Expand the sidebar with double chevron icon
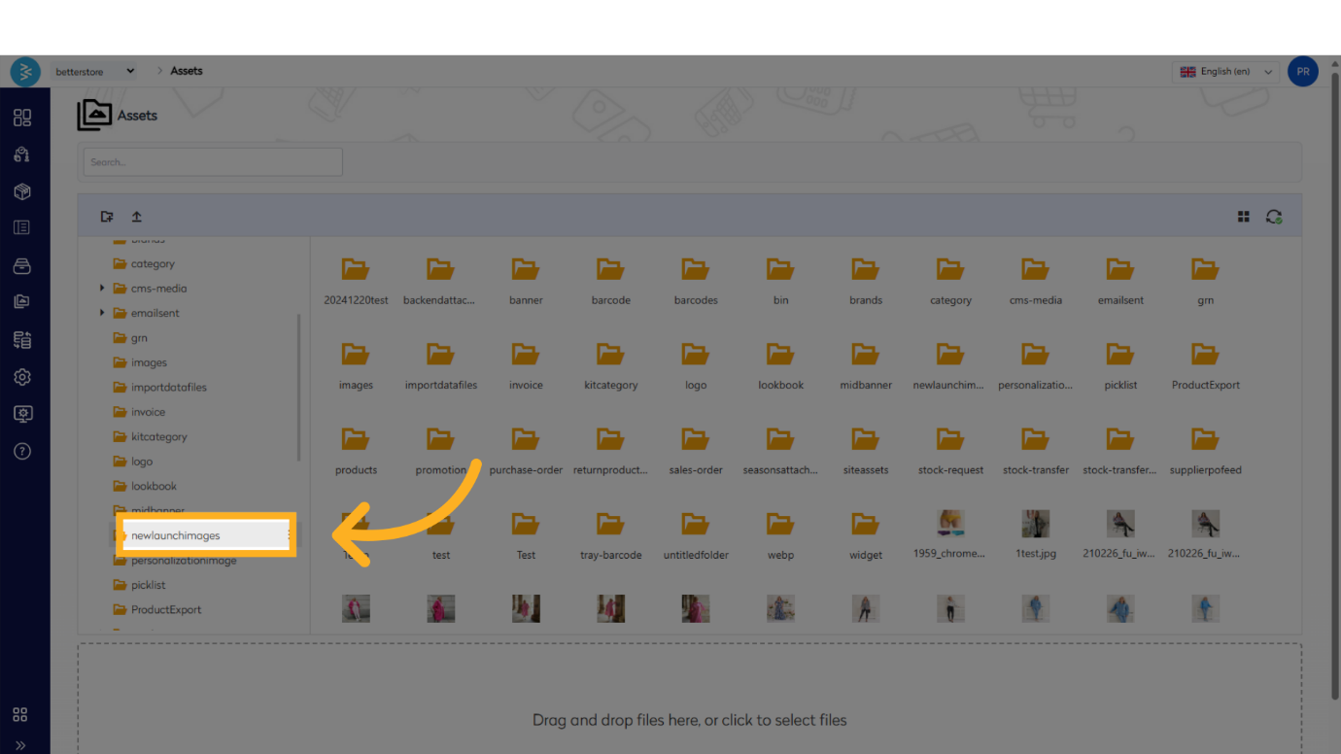 point(20,745)
